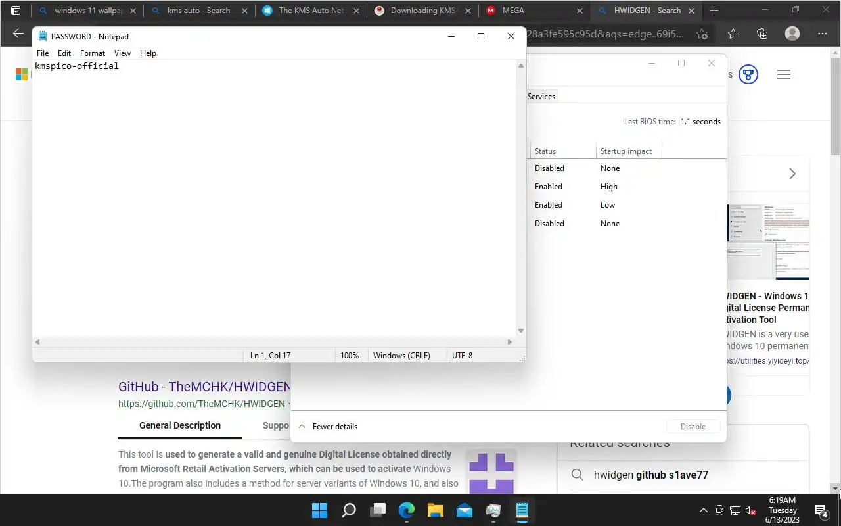Open the Help menu in Notepad
The width and height of the screenshot is (841, 526).
[148, 53]
